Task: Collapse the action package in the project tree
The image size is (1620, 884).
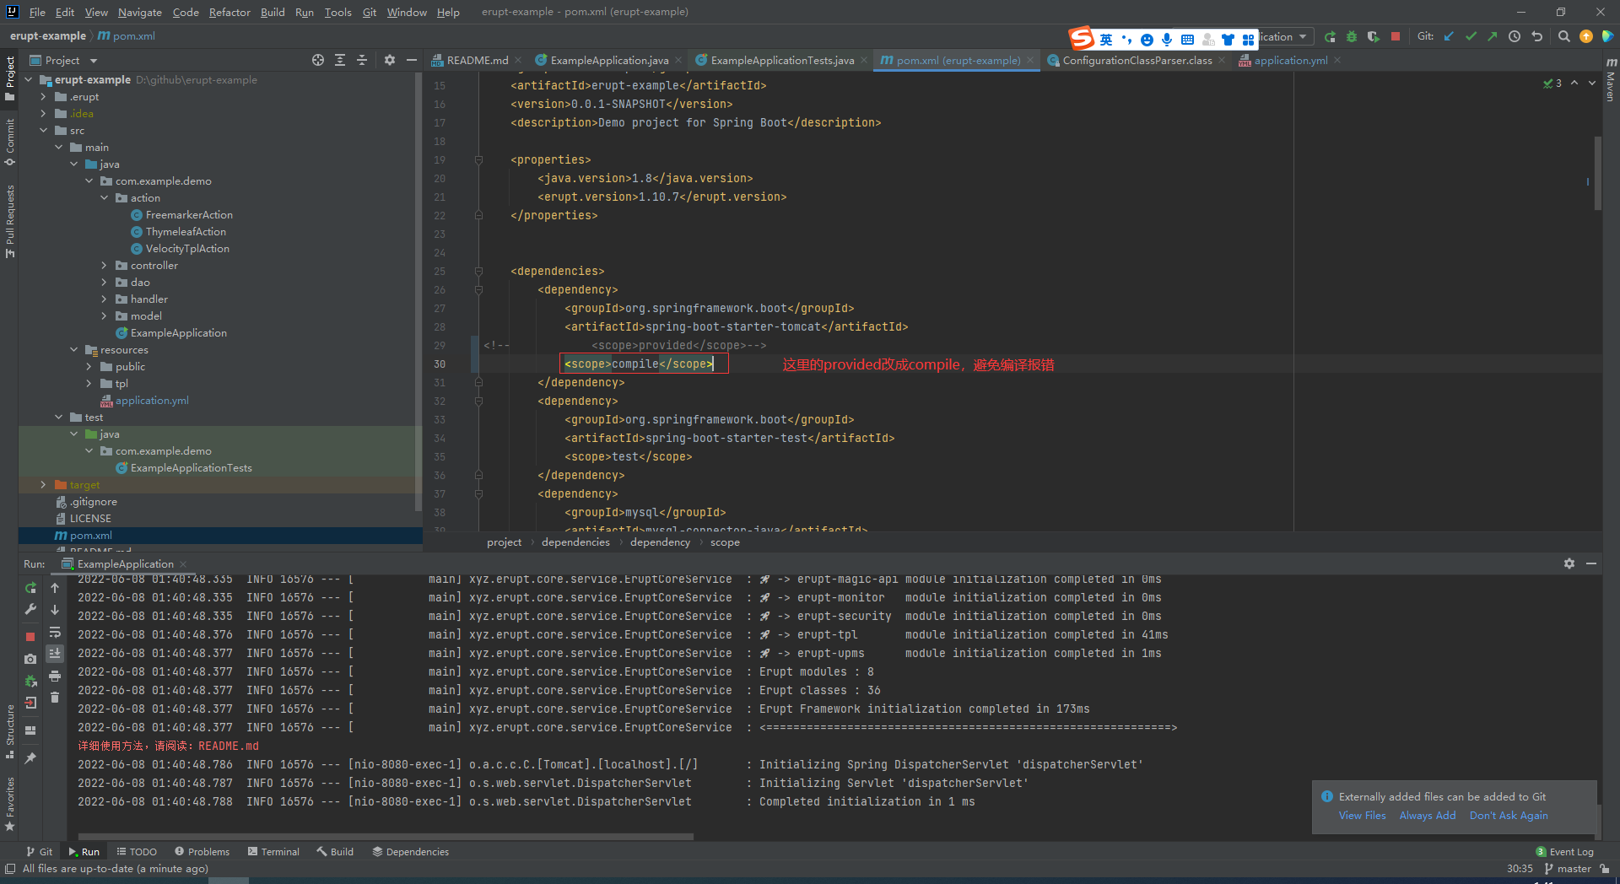Action: point(105,198)
